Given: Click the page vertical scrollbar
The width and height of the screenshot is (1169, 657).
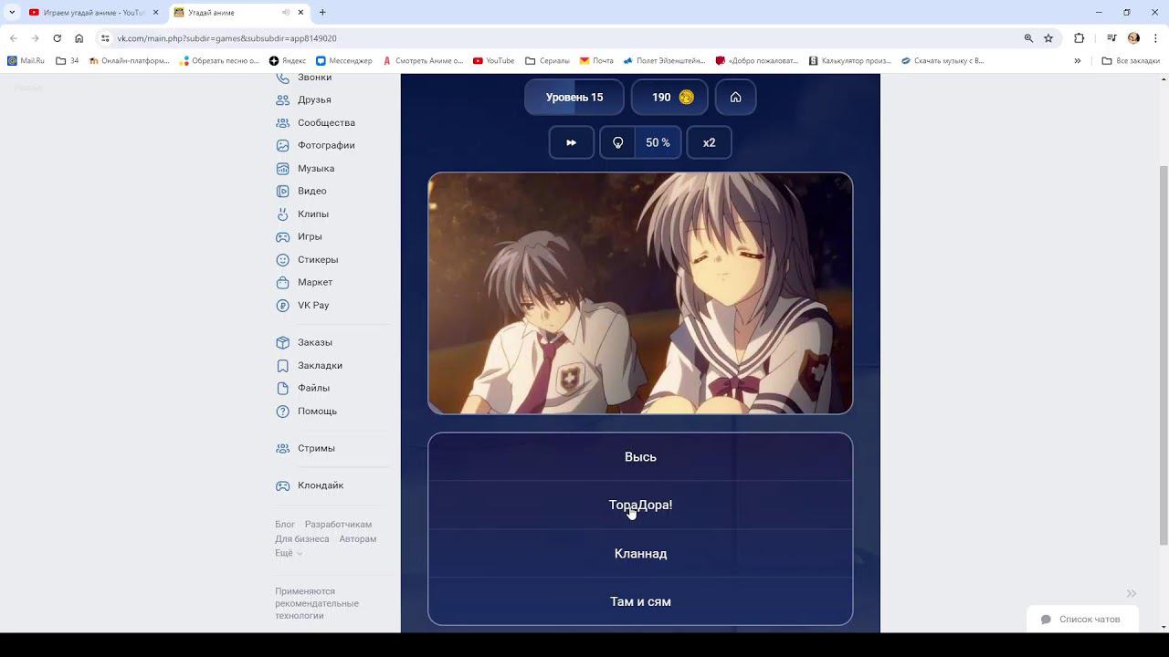Looking at the screenshot, I should [1164, 354].
